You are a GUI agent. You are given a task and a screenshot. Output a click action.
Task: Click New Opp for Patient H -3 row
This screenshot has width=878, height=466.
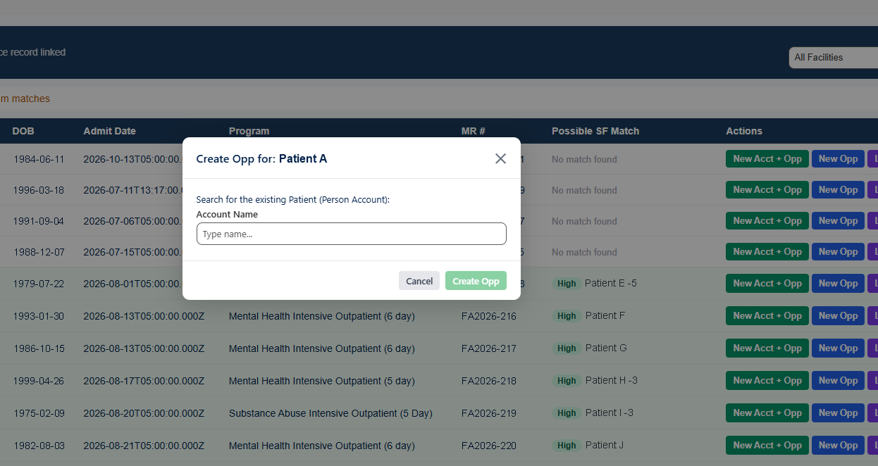[838, 381]
